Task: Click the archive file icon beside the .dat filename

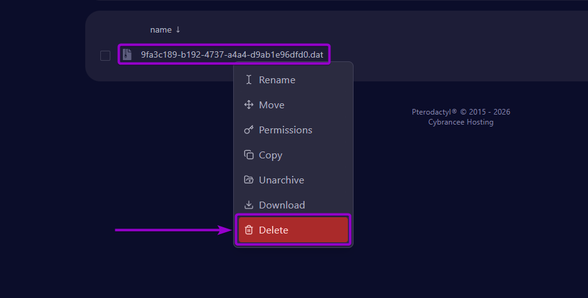Action: 127,55
